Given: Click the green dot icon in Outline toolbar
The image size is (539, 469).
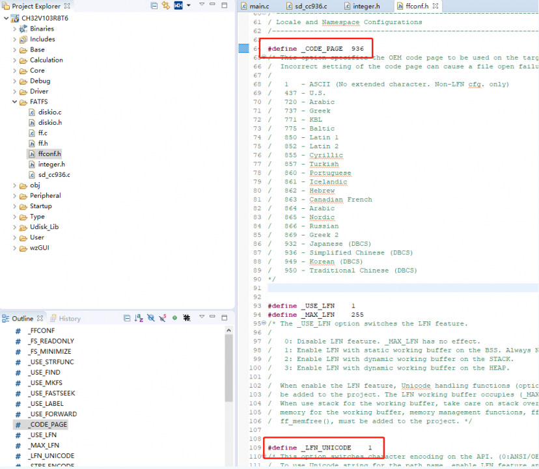Looking at the screenshot, I should [x=174, y=318].
